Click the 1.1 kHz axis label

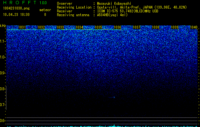pos(3,41)
